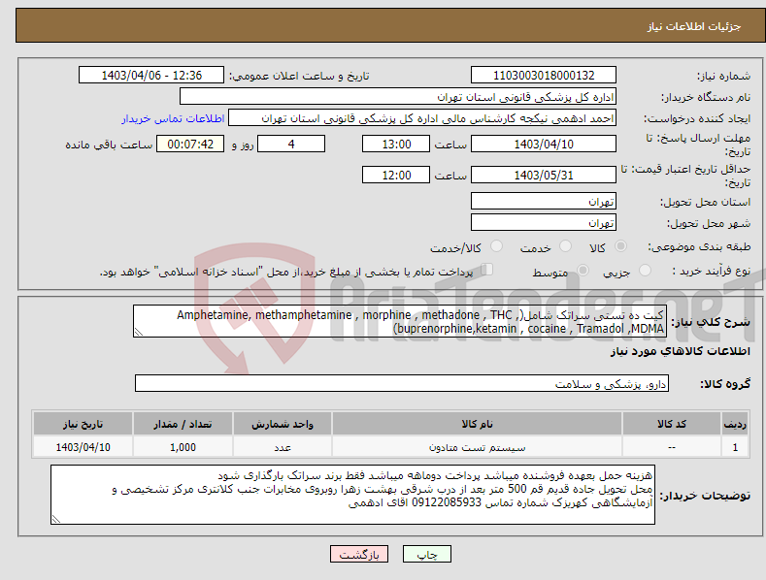Click the resize handle of description textarea
Viewport: 766px width, 580px height.
coord(139,332)
